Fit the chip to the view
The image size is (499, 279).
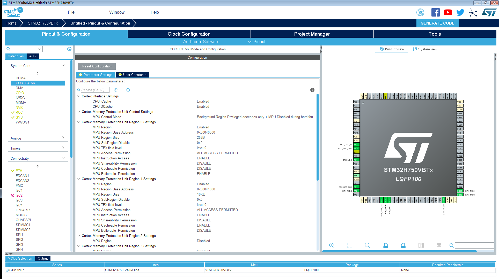pos(349,245)
